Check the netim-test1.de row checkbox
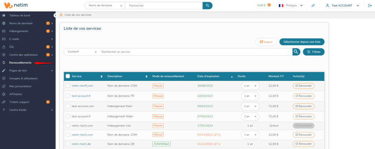The width and height of the screenshot is (375, 149). [68, 144]
